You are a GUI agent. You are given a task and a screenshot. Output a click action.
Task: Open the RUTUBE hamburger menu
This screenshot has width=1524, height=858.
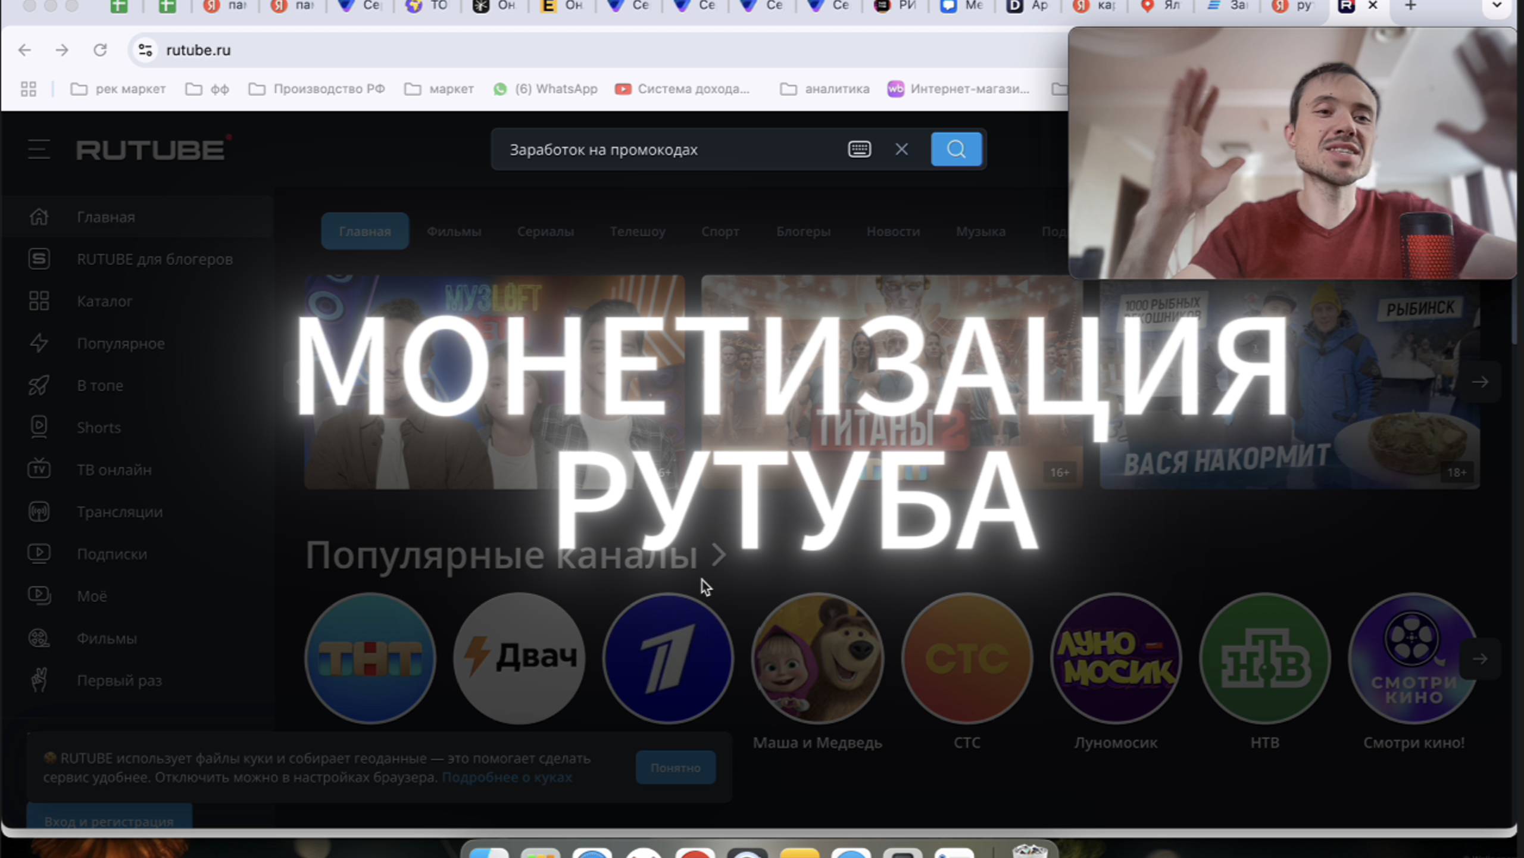tap(39, 149)
